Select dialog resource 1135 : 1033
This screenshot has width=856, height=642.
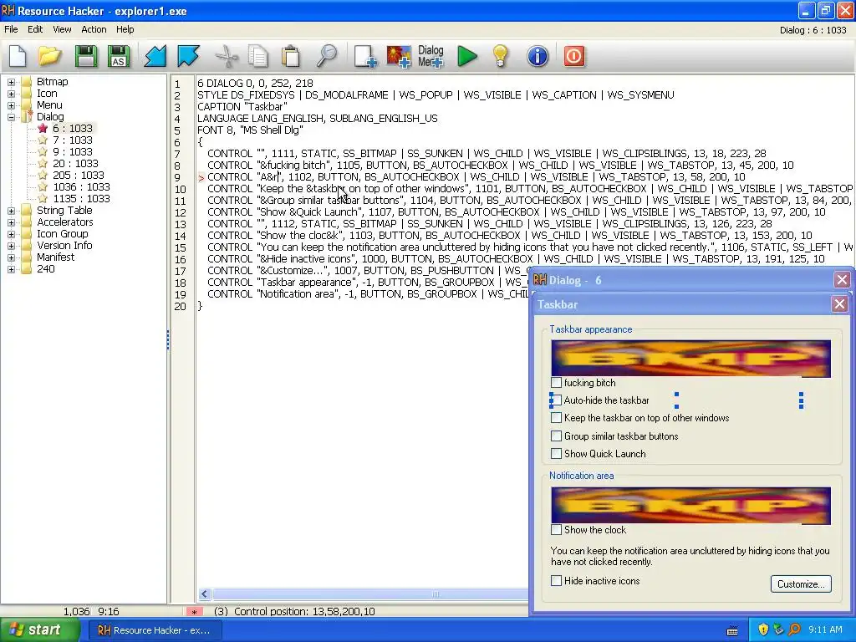click(x=74, y=199)
